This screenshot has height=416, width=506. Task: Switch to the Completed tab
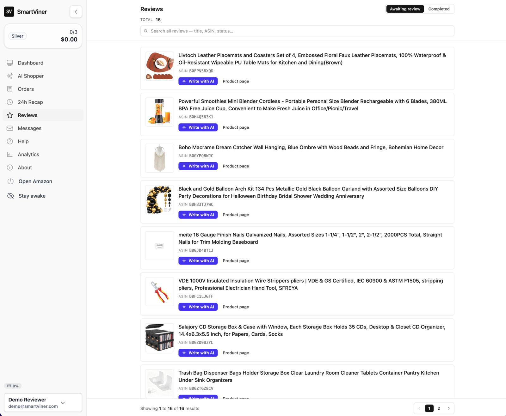[439, 9]
